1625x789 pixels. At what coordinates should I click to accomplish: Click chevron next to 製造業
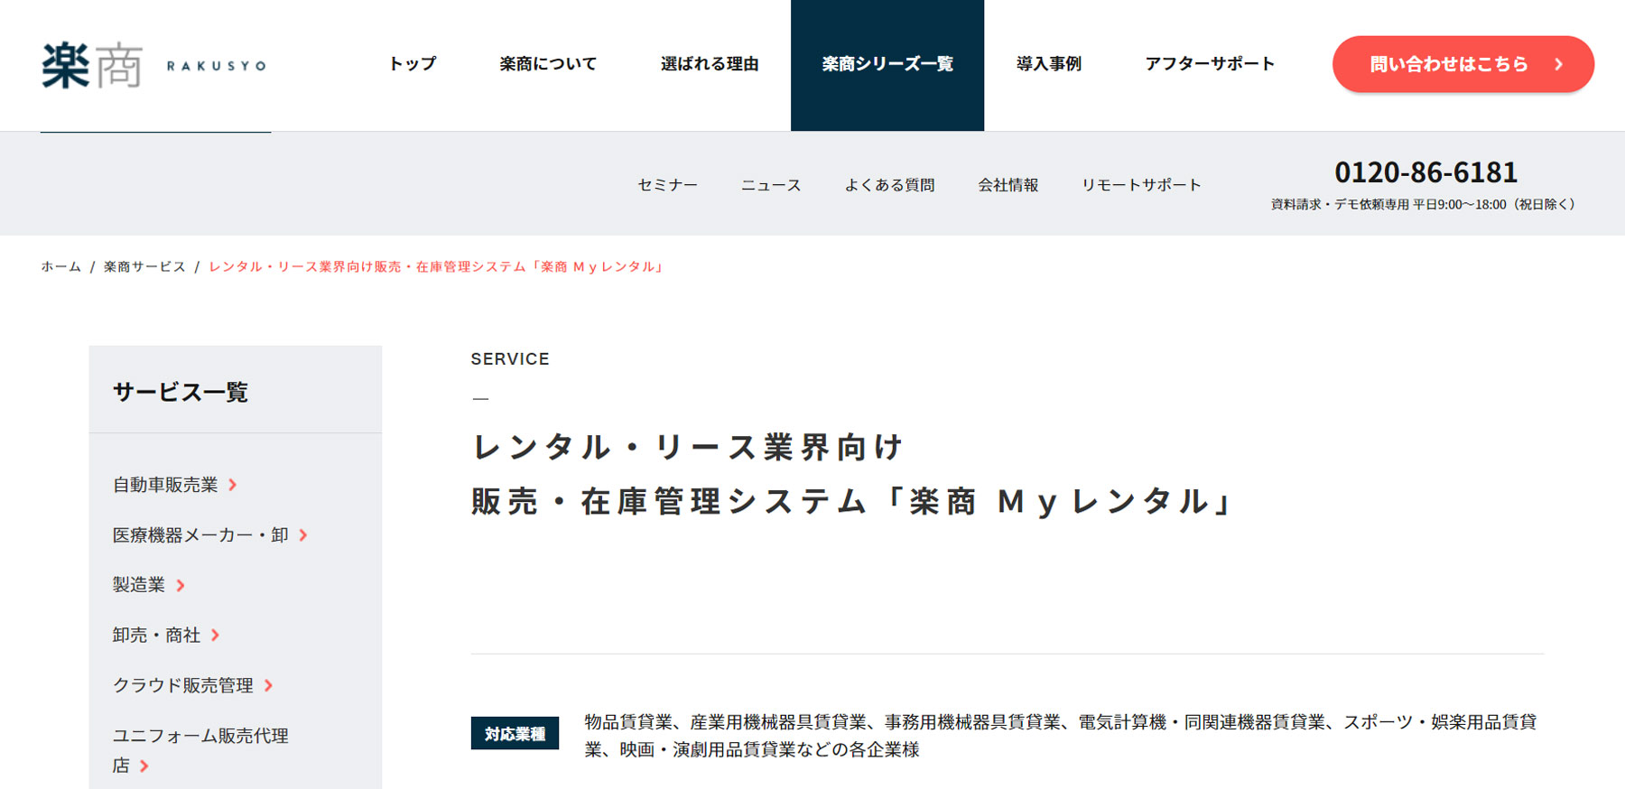[181, 585]
